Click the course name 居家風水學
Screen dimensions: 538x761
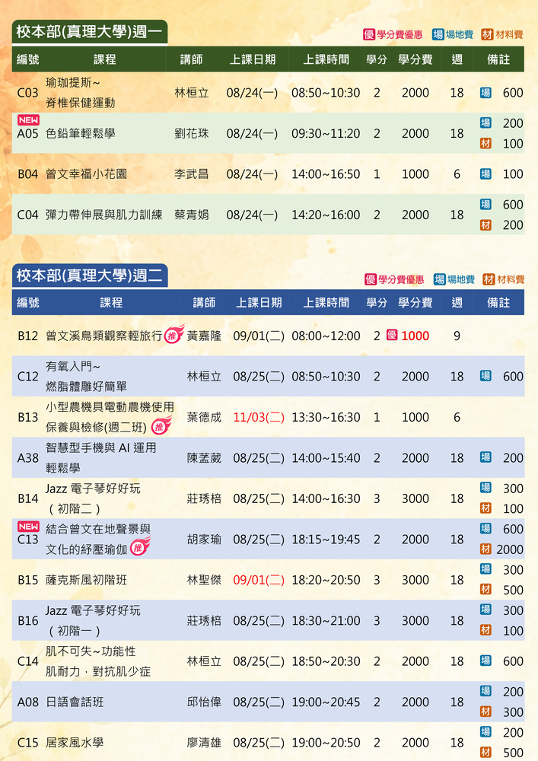click(75, 743)
